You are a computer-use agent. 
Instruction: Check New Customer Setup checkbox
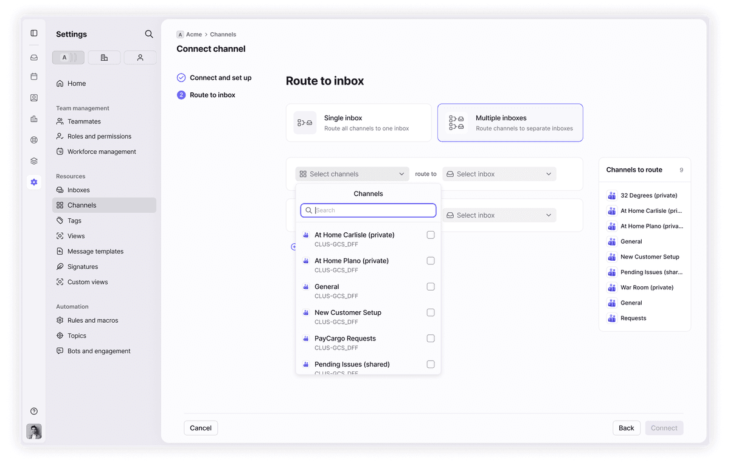tap(431, 312)
